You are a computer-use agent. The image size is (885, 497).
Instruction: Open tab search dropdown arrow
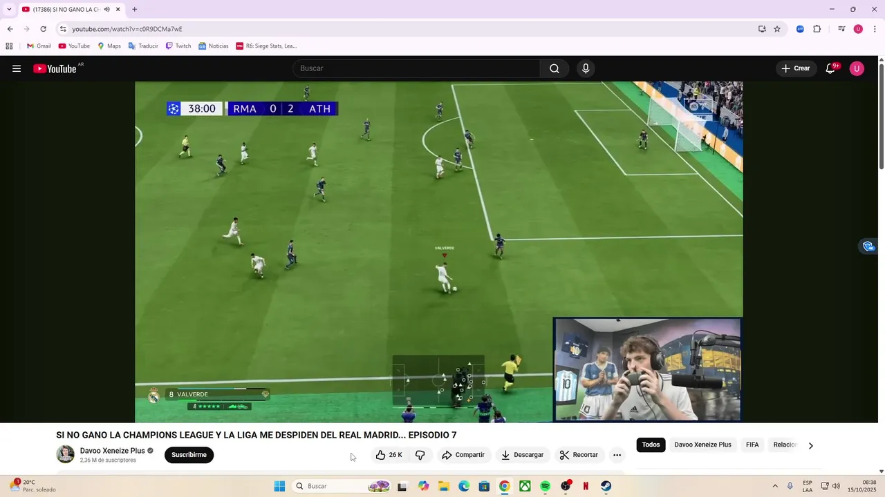[x=9, y=10]
